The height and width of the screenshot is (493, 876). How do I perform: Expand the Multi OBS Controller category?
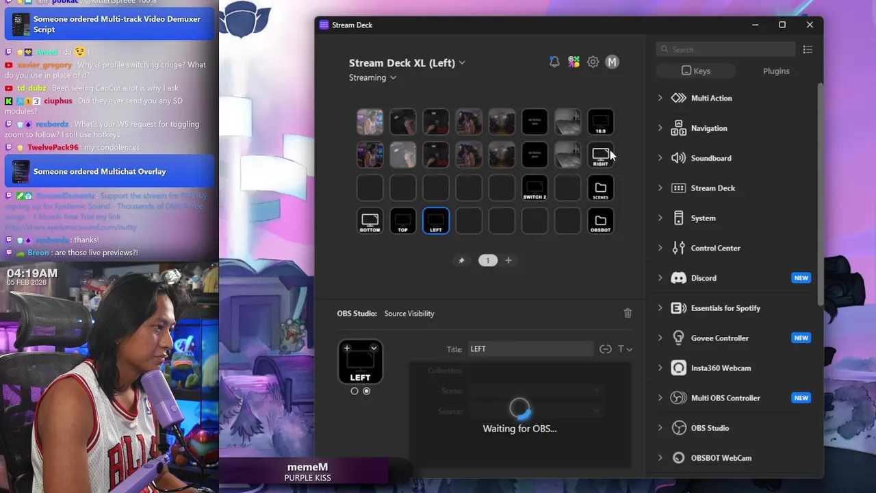[660, 398]
